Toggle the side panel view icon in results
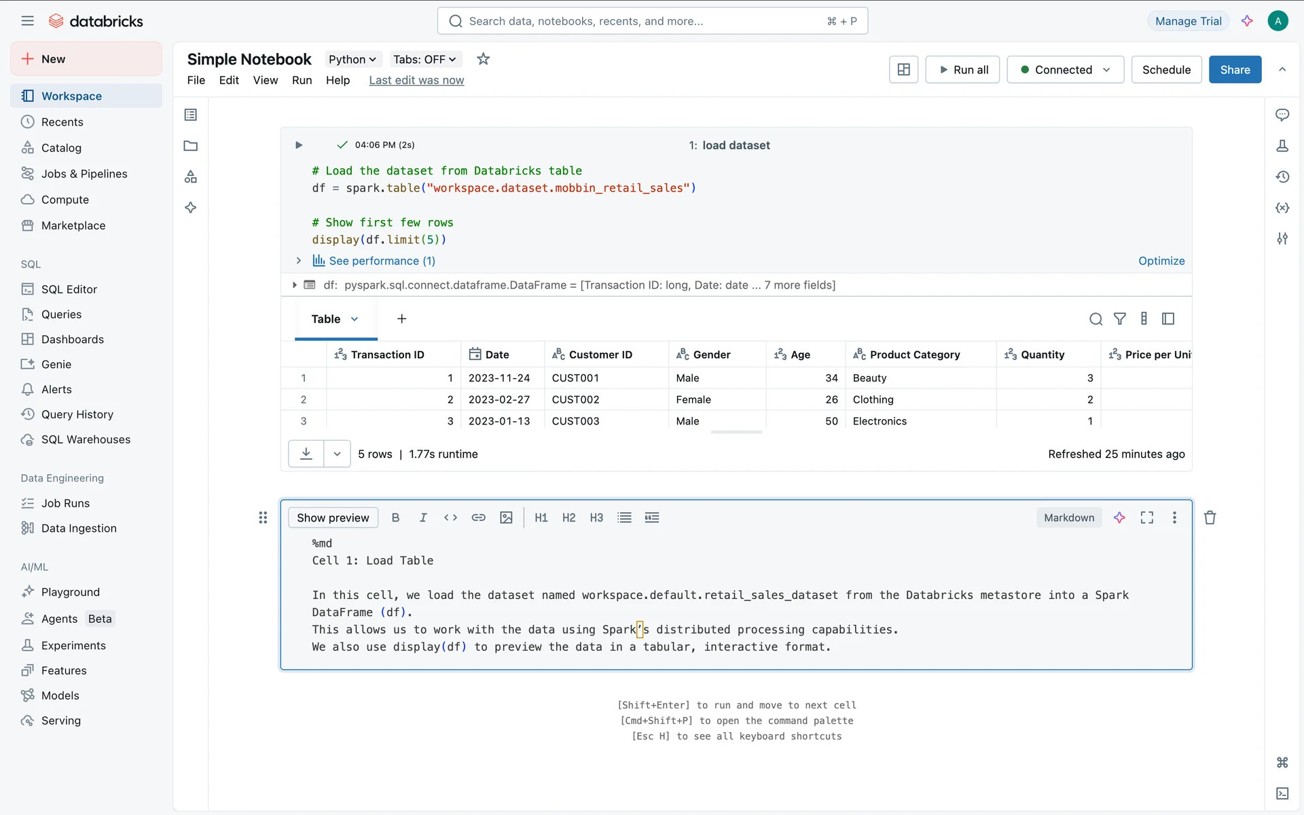Image resolution: width=1304 pixels, height=815 pixels. pos(1167,319)
